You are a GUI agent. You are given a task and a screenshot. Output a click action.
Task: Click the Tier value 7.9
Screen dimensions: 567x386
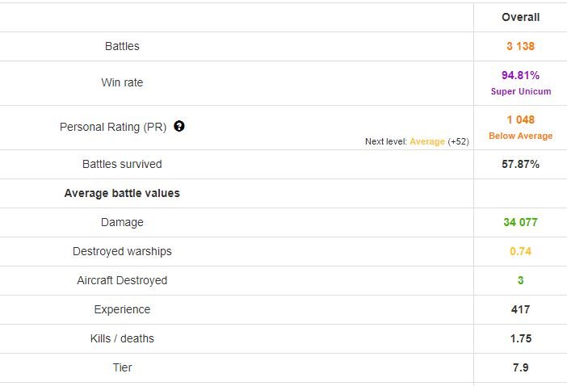(x=520, y=367)
